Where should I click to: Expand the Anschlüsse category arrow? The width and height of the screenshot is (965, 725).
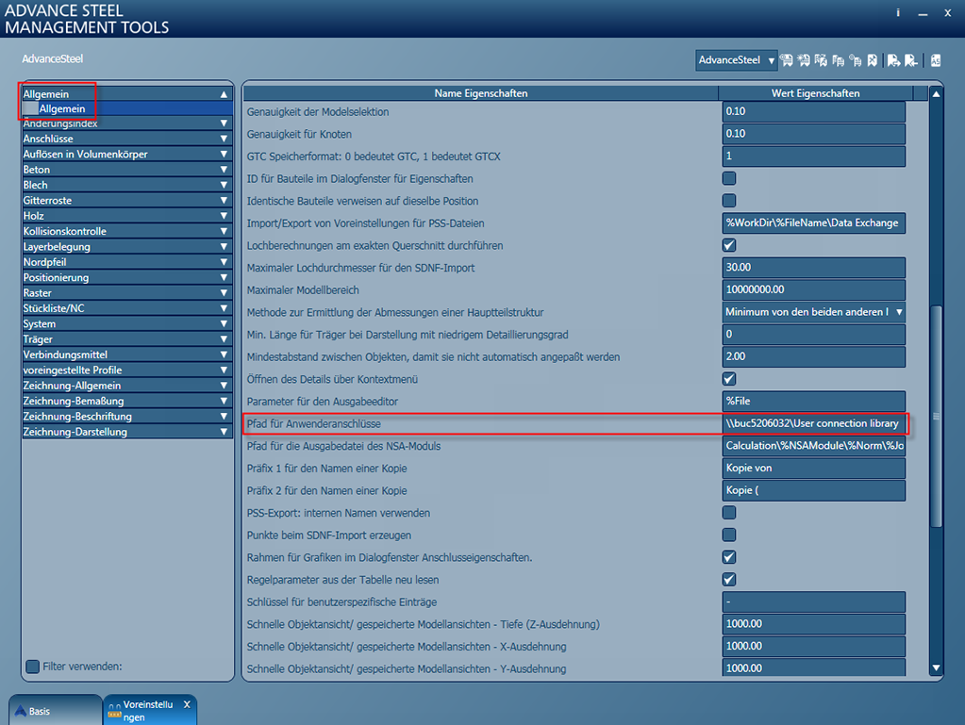point(224,139)
